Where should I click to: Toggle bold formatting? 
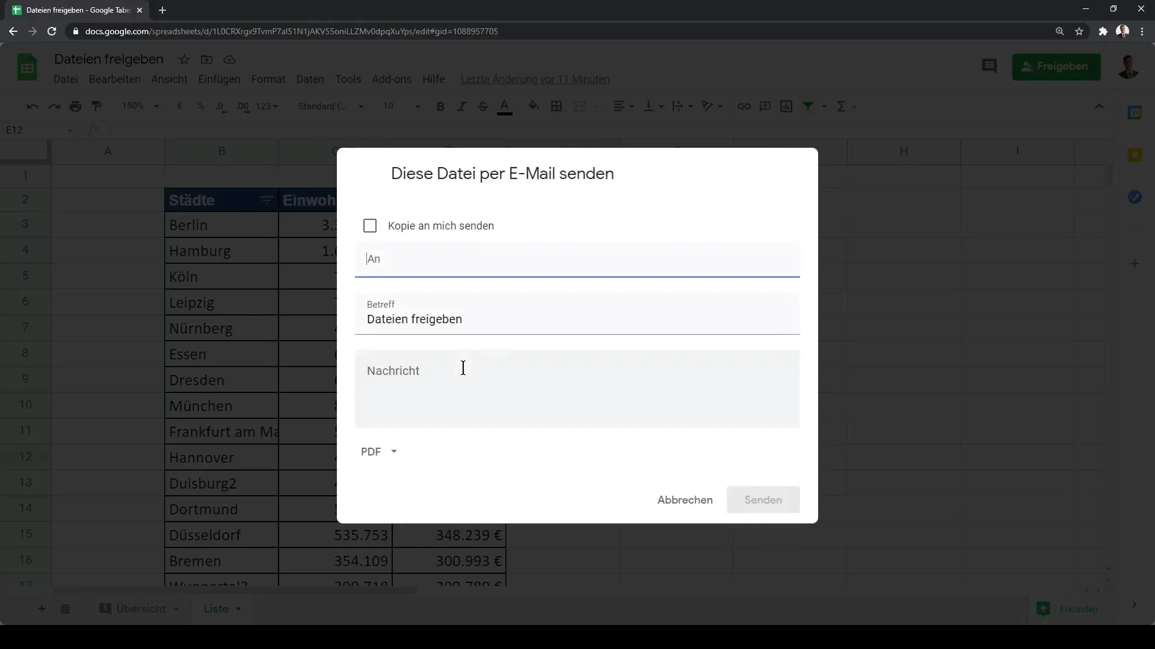tap(440, 106)
